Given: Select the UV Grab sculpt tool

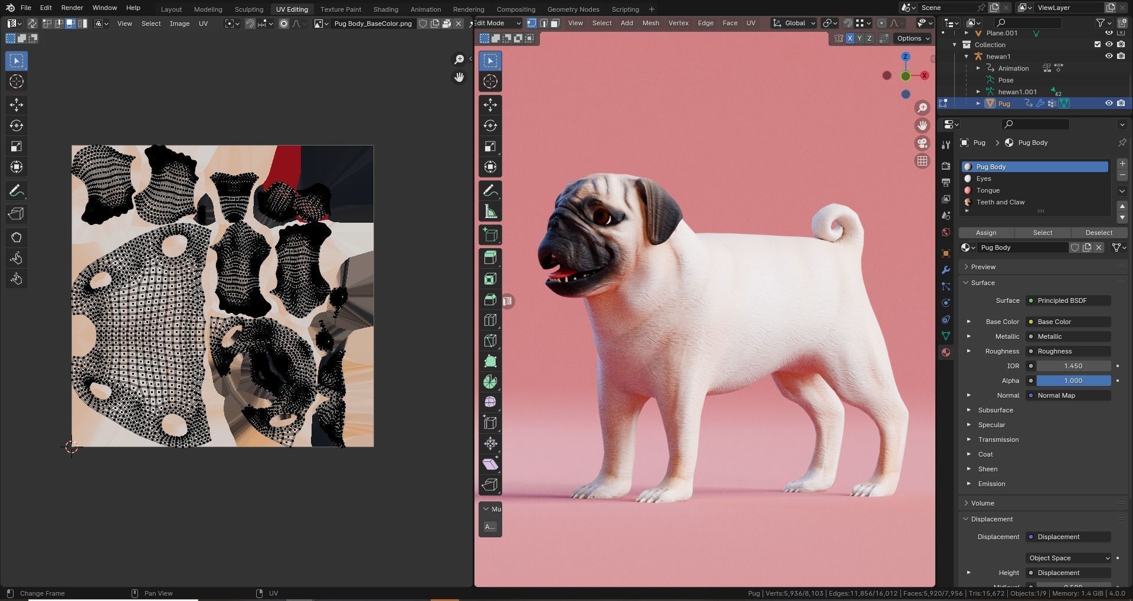Looking at the screenshot, I should (x=17, y=237).
